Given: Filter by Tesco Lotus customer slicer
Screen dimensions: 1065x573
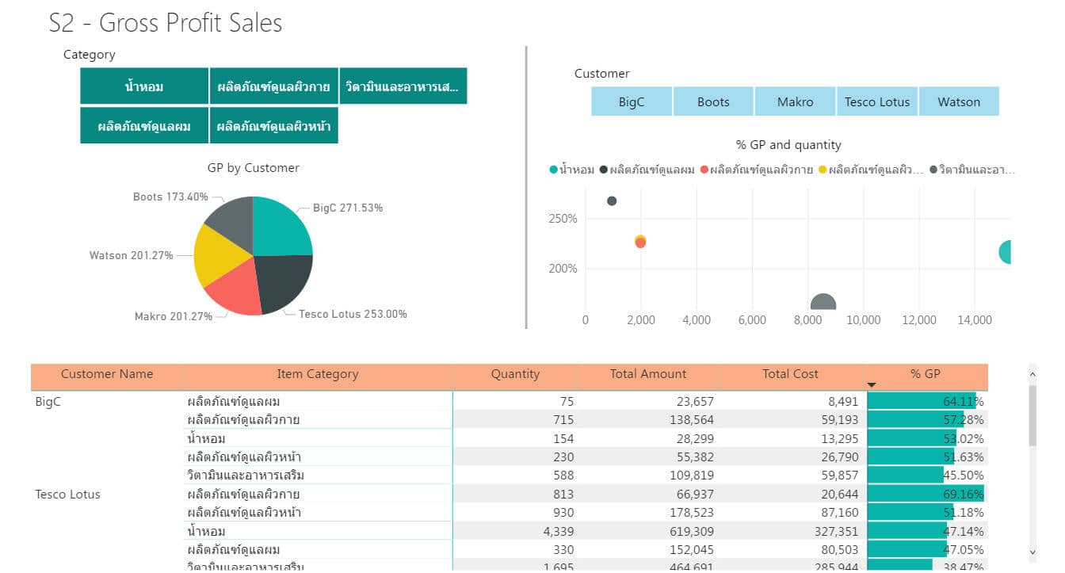Looking at the screenshot, I should coord(877,101).
